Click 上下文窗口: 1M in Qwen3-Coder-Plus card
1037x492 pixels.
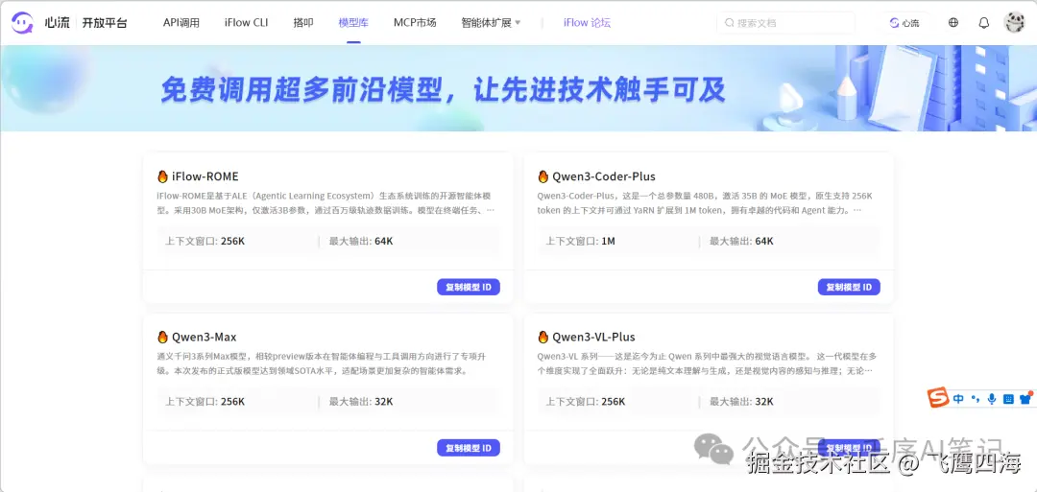click(581, 241)
